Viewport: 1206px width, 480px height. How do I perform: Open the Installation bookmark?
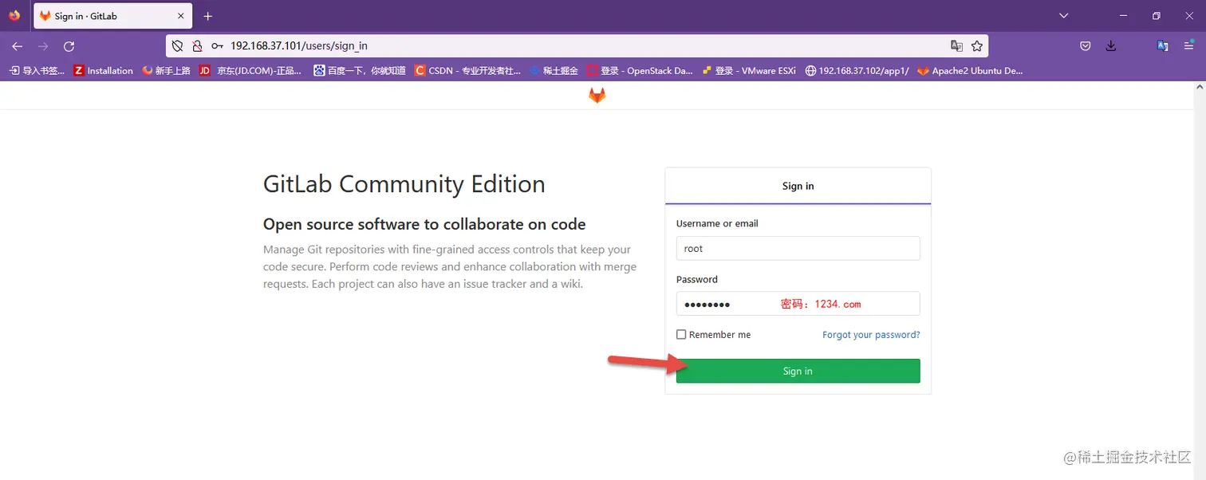pos(104,71)
